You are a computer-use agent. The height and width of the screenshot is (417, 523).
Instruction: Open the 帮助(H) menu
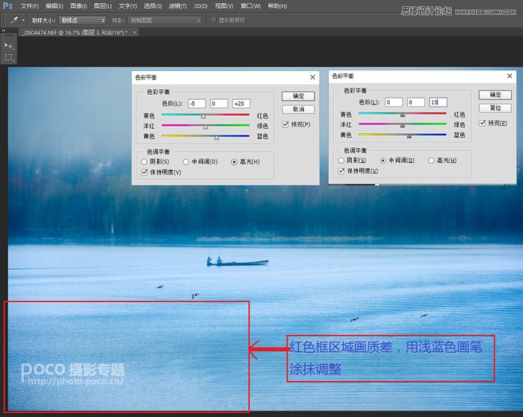tap(277, 6)
